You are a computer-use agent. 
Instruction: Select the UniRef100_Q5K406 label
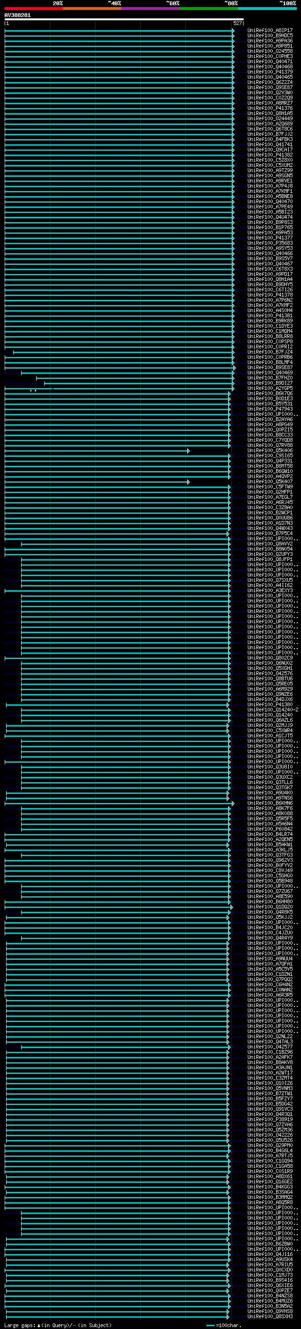270,450
